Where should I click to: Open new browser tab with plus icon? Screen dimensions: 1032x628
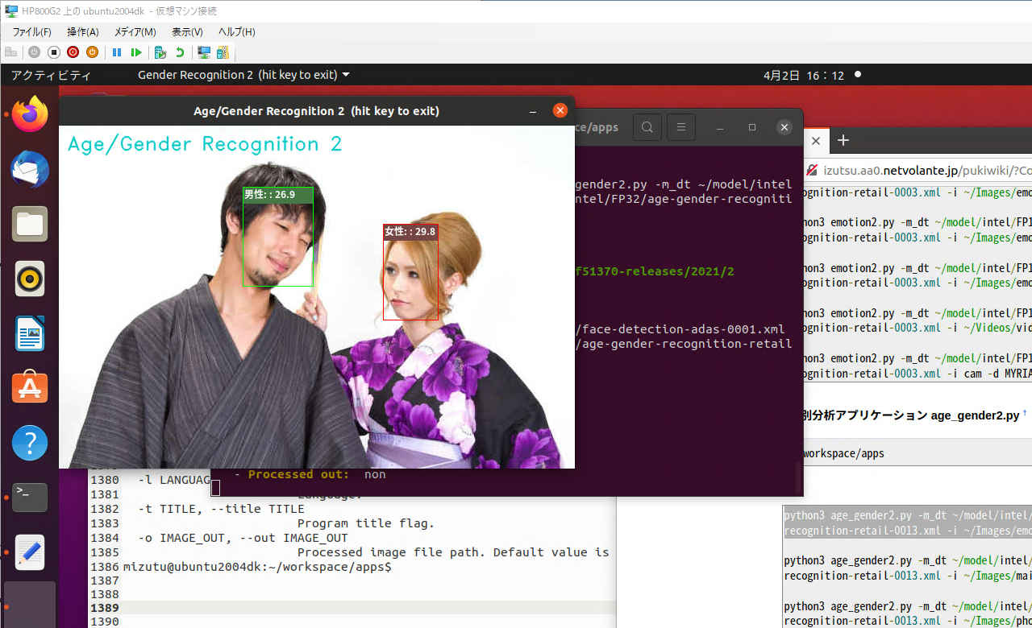[843, 140]
